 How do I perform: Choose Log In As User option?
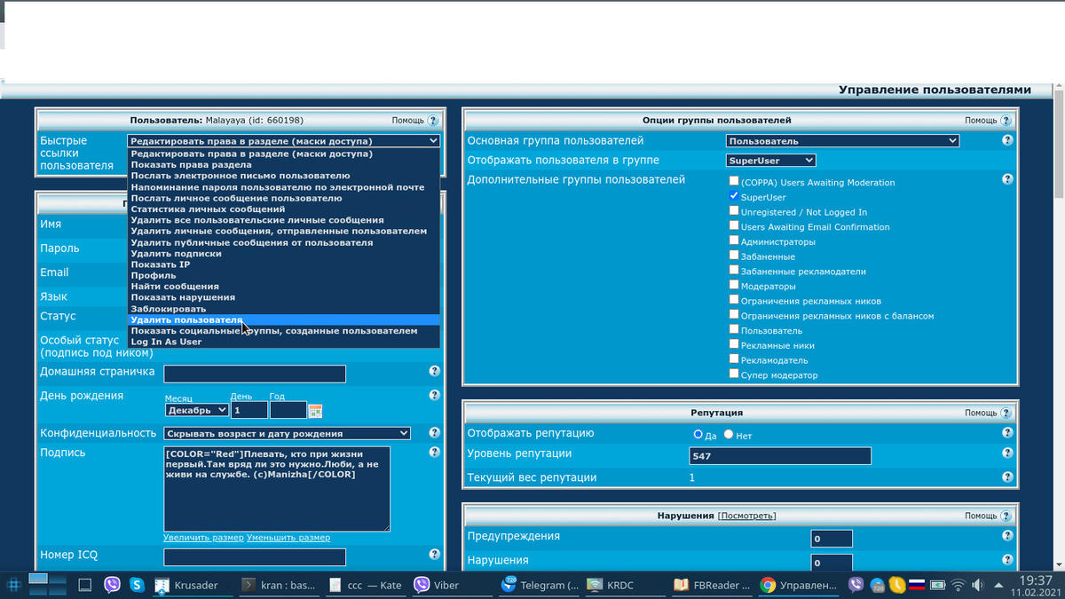[x=284, y=342]
